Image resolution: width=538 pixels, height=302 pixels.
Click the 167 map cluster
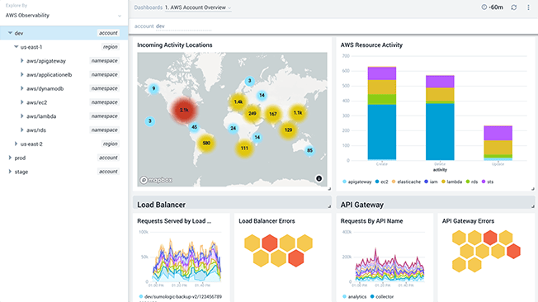(273, 114)
